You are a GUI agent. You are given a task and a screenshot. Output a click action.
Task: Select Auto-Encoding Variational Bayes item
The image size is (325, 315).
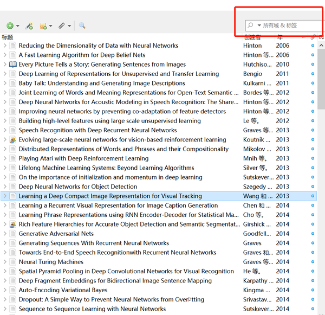pos(63,290)
